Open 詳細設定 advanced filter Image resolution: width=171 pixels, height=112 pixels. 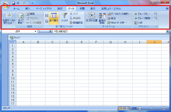[x=76, y=23]
